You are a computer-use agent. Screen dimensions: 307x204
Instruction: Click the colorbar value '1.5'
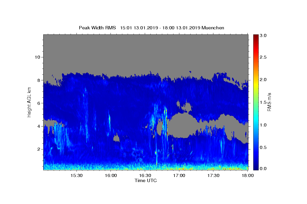point(263,102)
